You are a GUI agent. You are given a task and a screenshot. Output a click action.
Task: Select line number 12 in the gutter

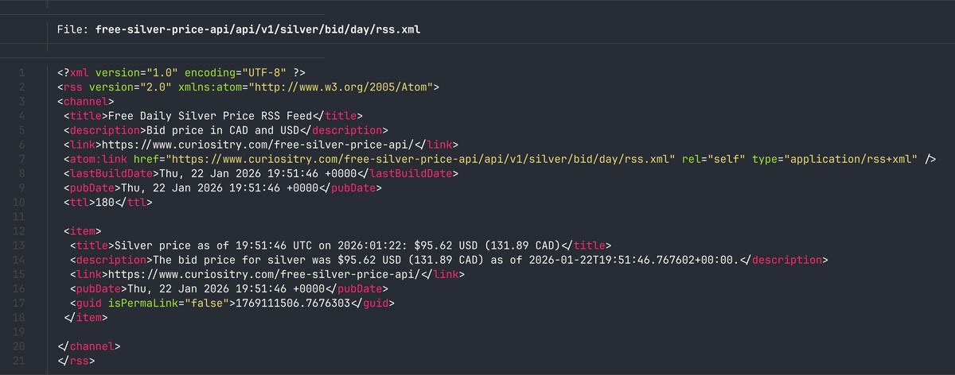coord(21,231)
